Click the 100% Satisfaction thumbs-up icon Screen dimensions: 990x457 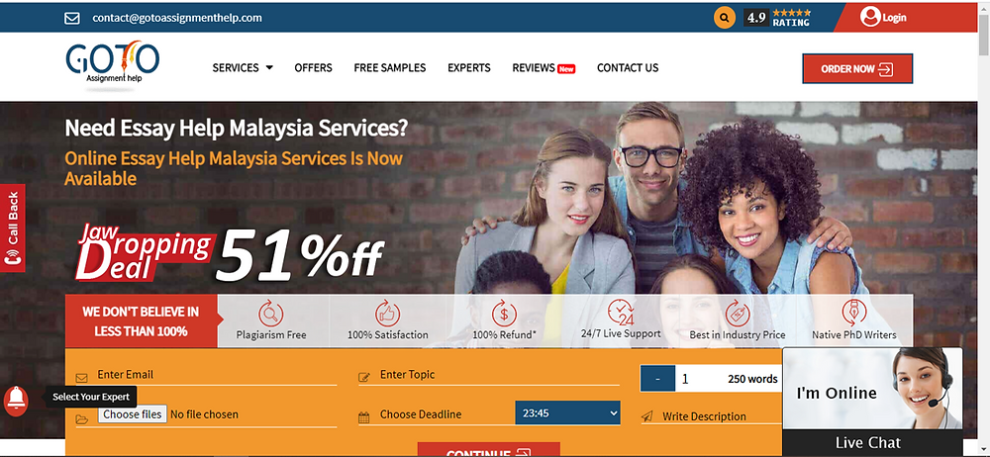(x=388, y=314)
